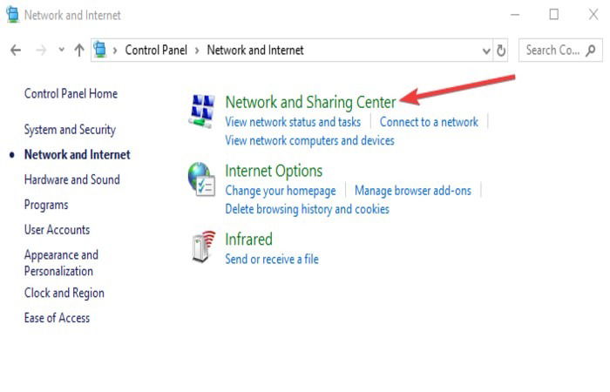Select Network and Internet in sidebar

point(77,155)
